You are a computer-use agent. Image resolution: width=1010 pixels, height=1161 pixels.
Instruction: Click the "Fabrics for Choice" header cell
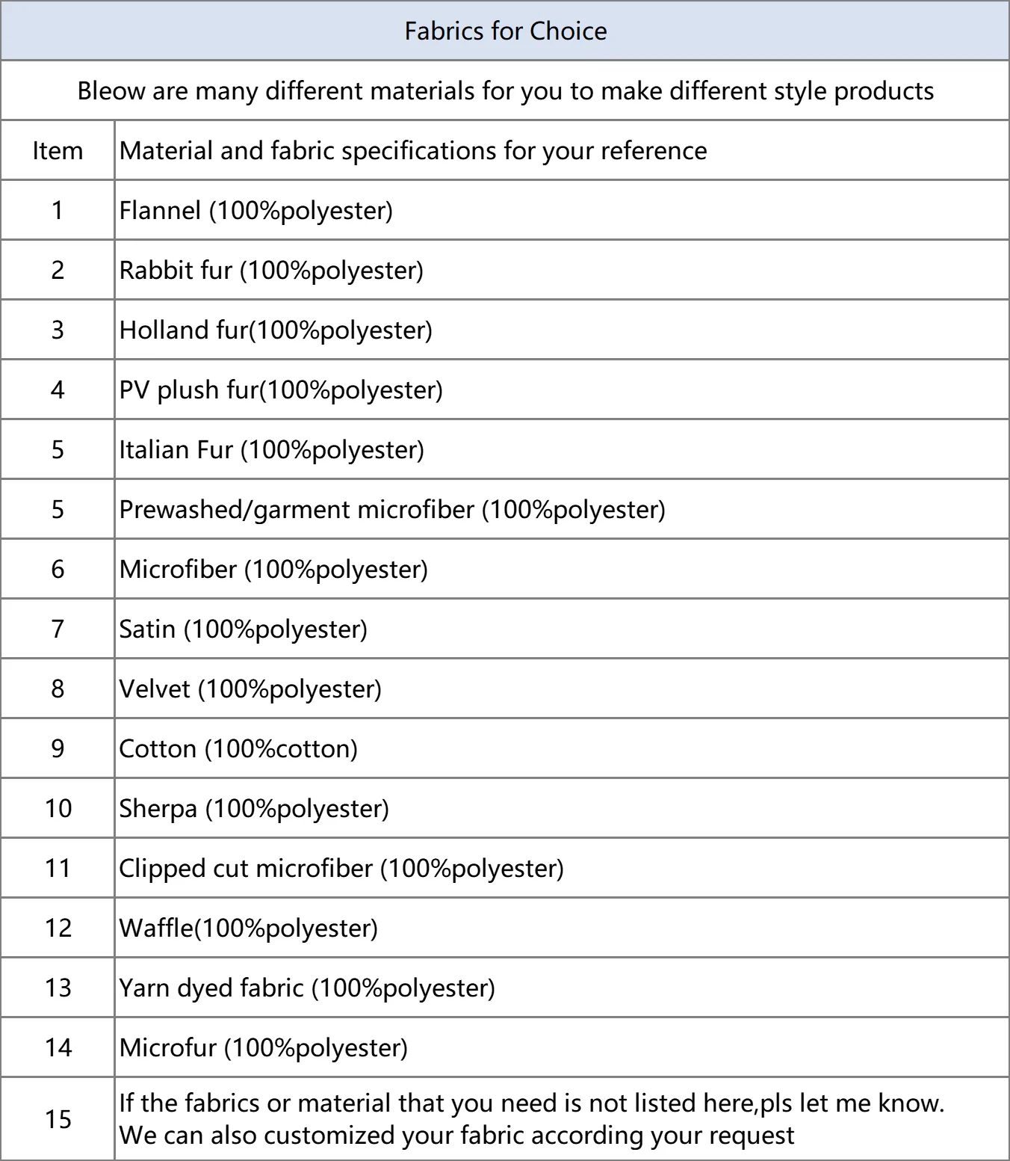coord(505,31)
